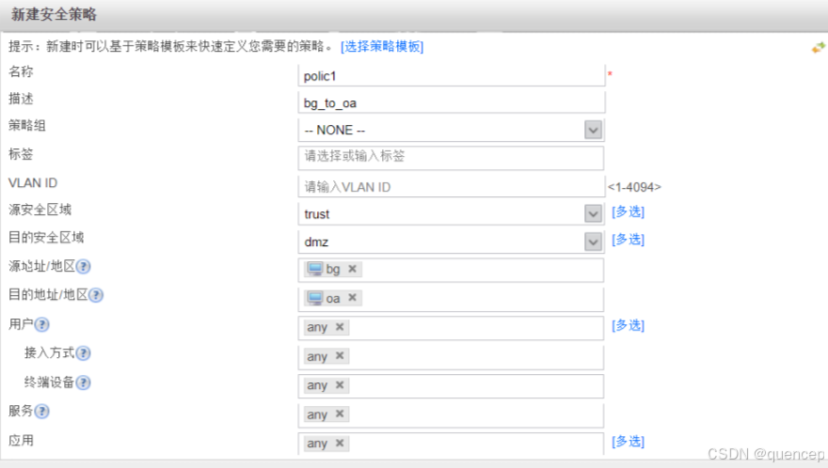Remove the bg source address tag

point(352,269)
